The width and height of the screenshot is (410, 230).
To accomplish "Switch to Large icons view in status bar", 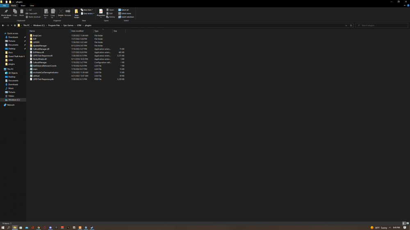I will [408, 223].
